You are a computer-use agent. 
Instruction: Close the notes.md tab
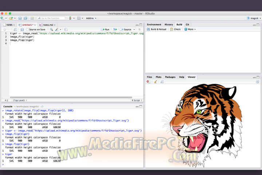click(55, 25)
